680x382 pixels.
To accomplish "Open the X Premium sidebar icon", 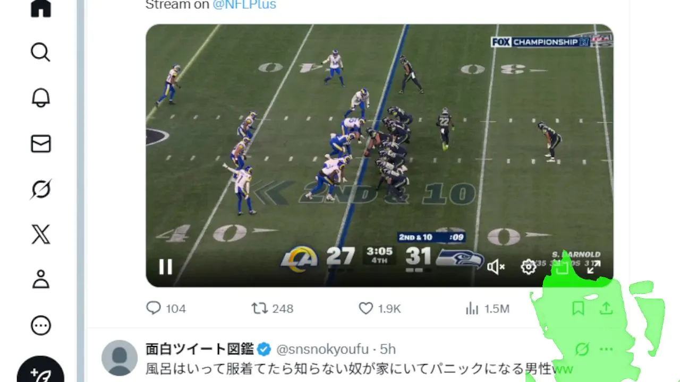I will click(x=41, y=235).
